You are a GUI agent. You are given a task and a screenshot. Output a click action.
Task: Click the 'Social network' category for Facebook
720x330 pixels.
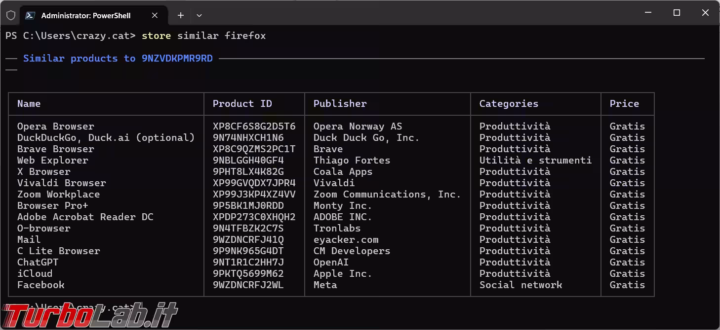(x=520, y=285)
